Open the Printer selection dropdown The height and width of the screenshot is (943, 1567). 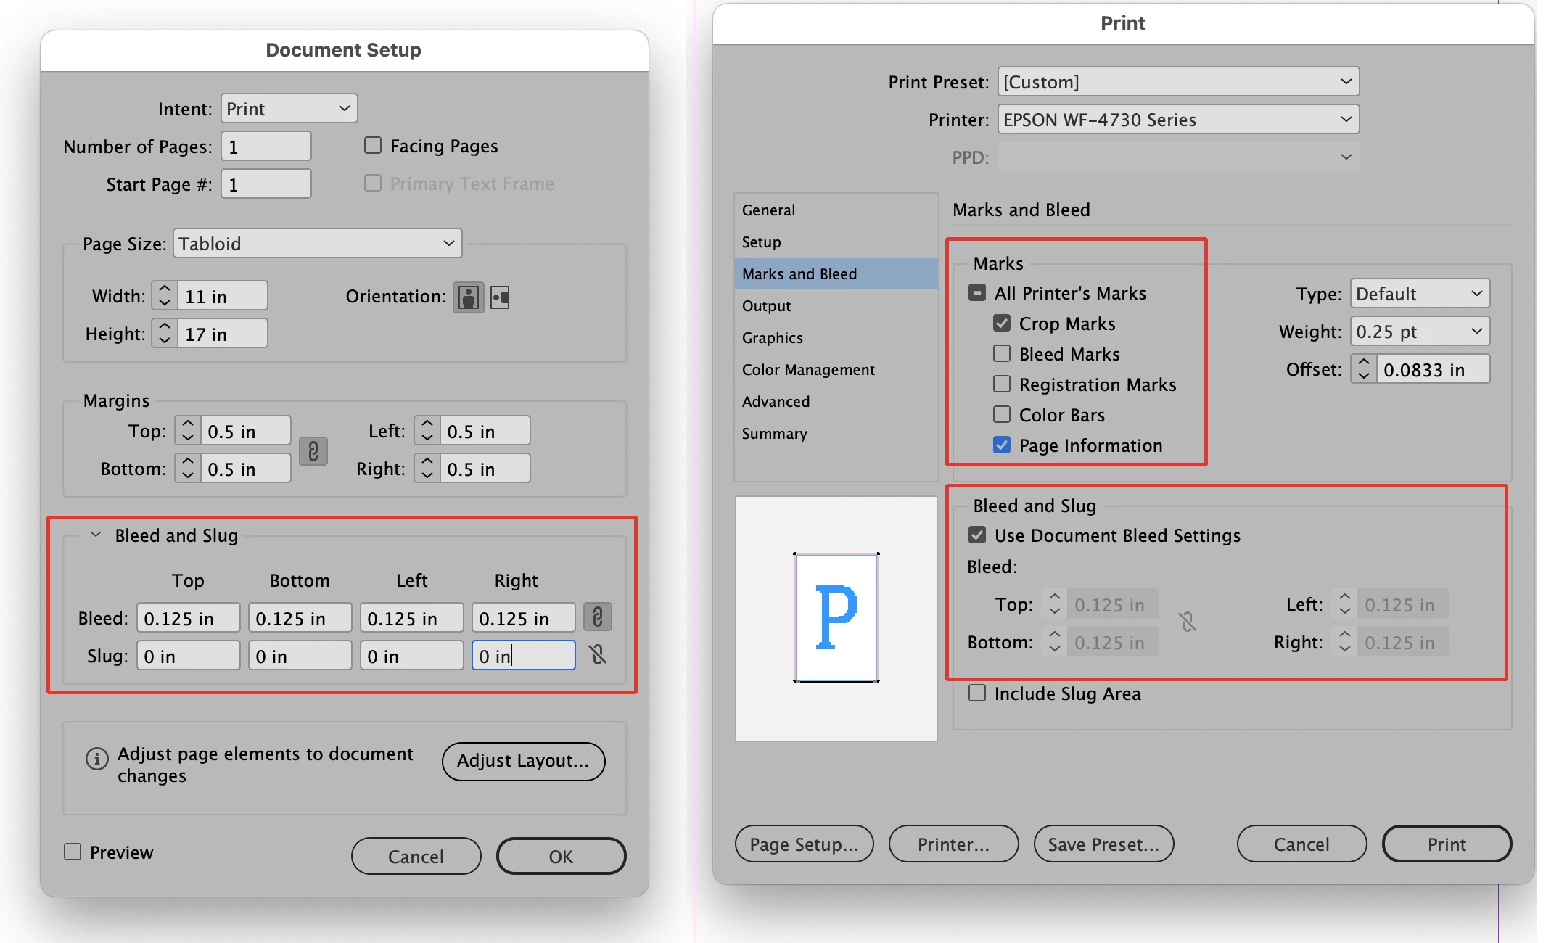1178,120
